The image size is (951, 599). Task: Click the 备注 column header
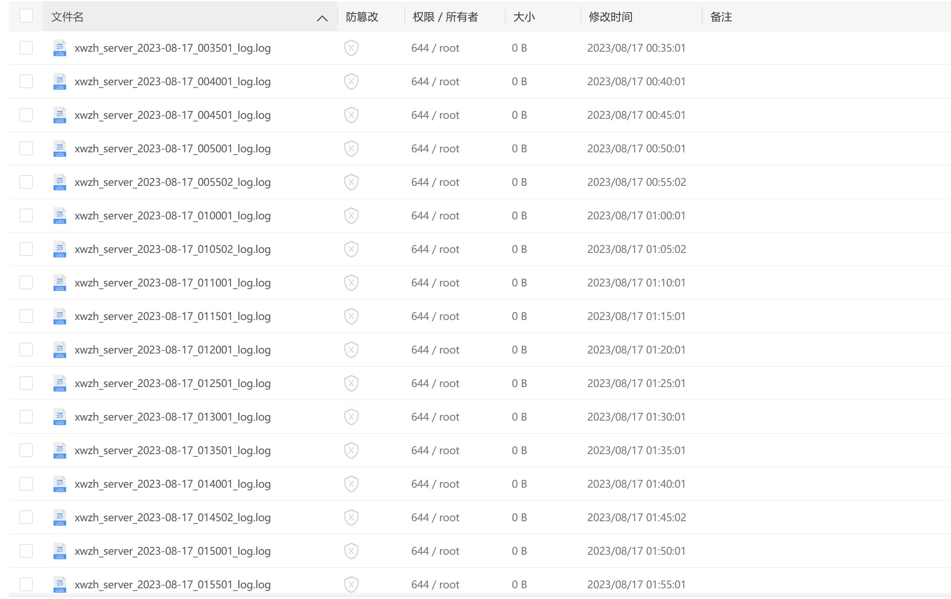coord(721,17)
